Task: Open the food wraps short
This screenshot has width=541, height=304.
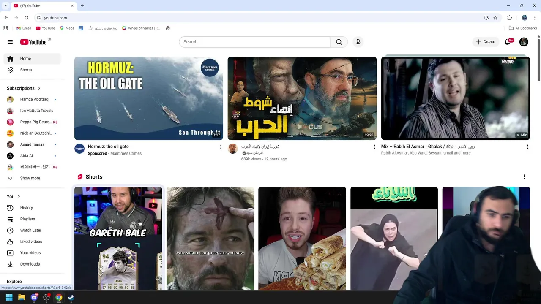Action: (302, 239)
